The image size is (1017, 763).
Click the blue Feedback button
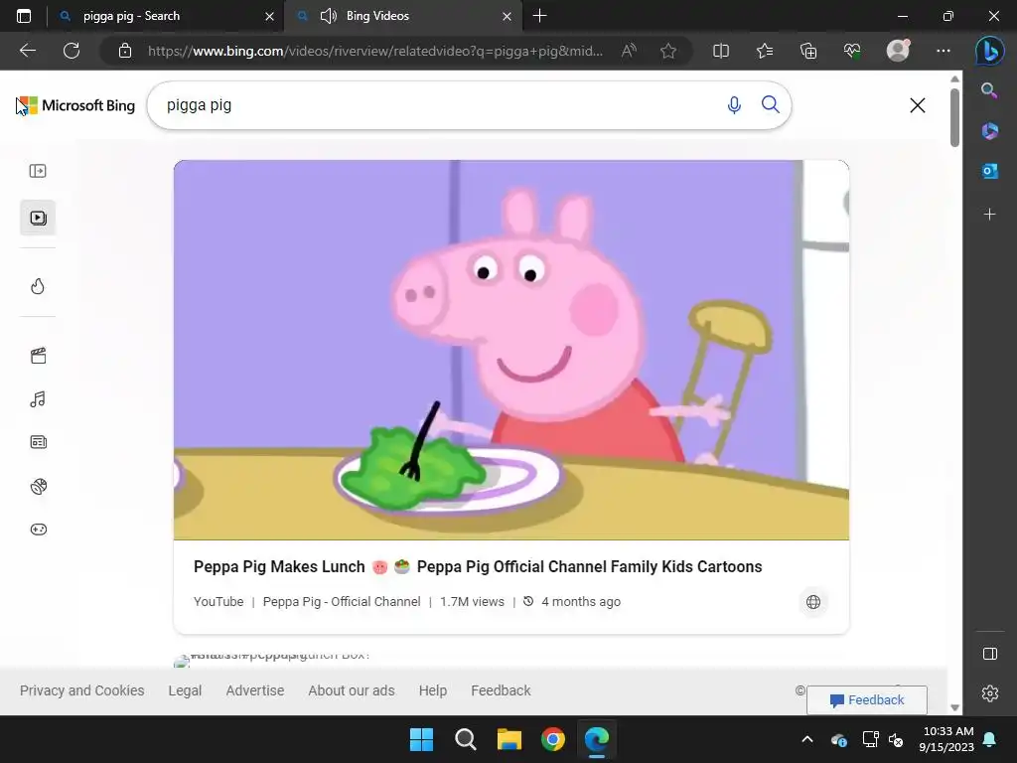(866, 700)
